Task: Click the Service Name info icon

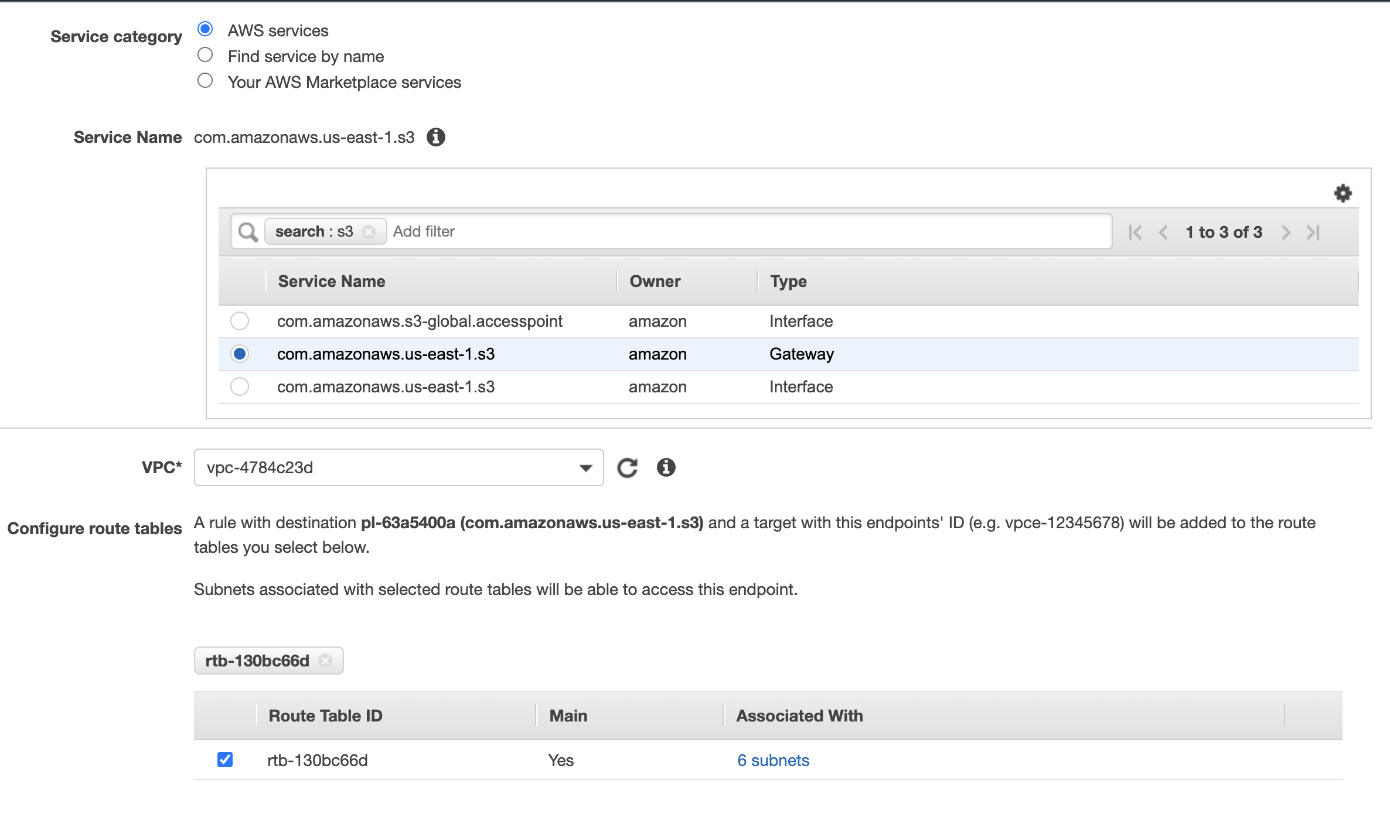Action: 436,136
